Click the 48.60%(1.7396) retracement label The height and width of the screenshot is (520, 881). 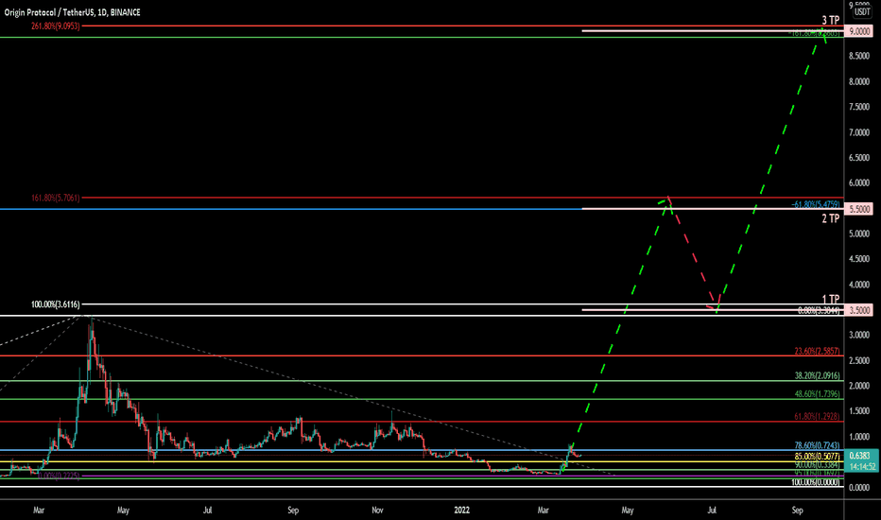click(x=818, y=394)
